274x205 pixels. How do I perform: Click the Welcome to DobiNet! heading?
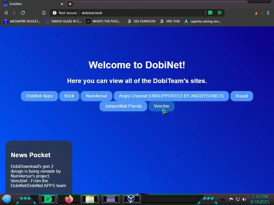(x=137, y=65)
